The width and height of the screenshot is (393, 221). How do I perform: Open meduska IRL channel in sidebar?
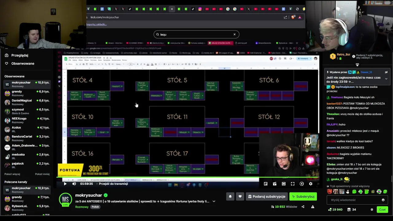click(27, 156)
